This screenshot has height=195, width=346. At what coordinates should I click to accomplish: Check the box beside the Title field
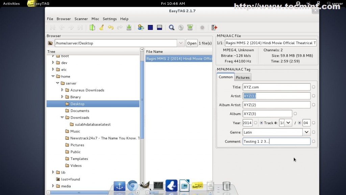pos(313,87)
